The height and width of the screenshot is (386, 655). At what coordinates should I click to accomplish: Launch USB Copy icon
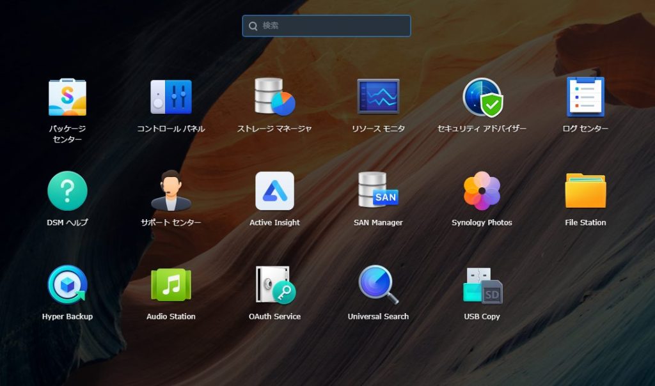(482, 285)
